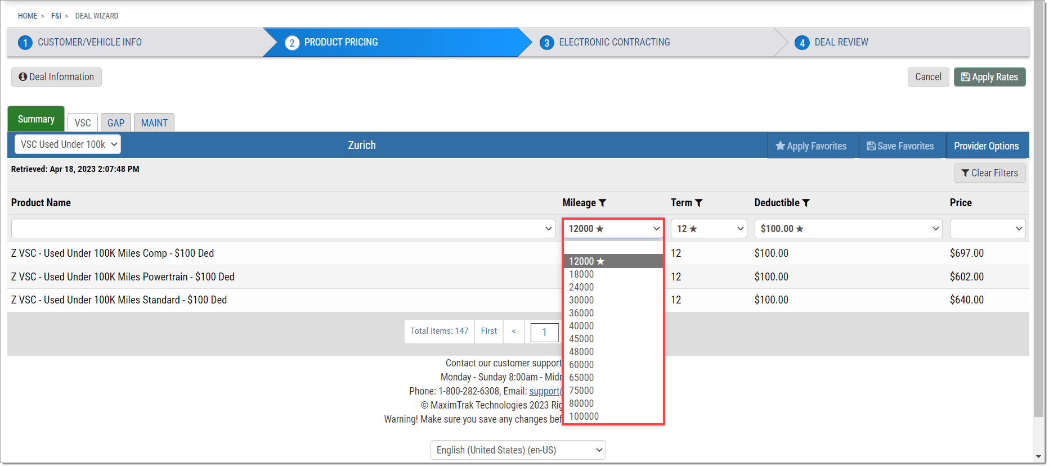The height and width of the screenshot is (467, 1049).
Task: Select 60000 mileage option
Action: 613,365
